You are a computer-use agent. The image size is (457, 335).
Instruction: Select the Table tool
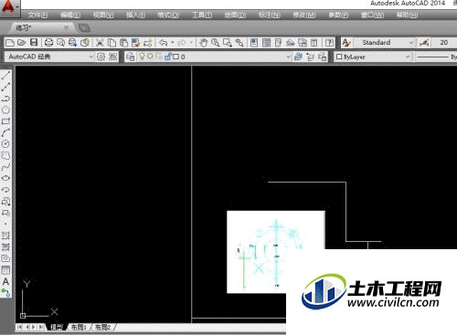pos(5,270)
